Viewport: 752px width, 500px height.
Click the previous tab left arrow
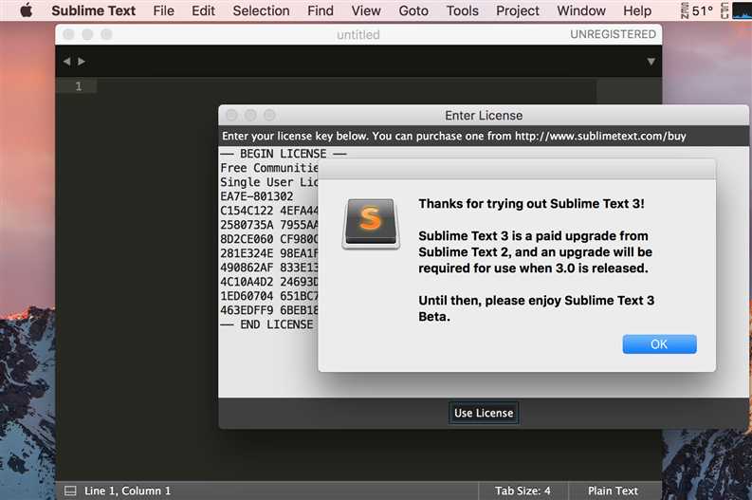(x=66, y=61)
